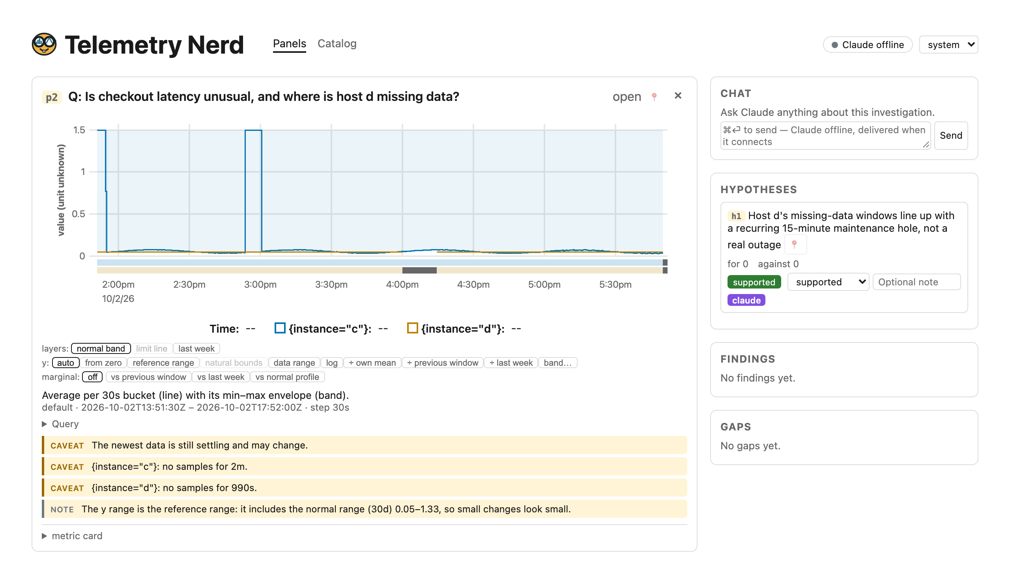Choose reference range y scaling
The width and height of the screenshot is (1010, 577).
(x=163, y=363)
